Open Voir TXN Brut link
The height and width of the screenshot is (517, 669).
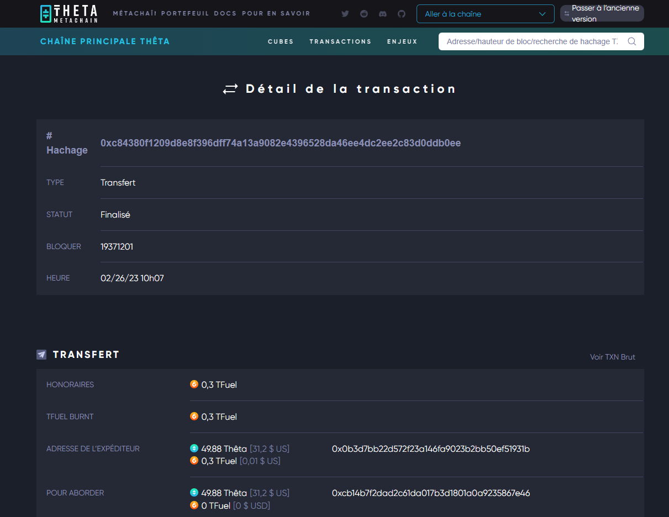click(x=613, y=357)
